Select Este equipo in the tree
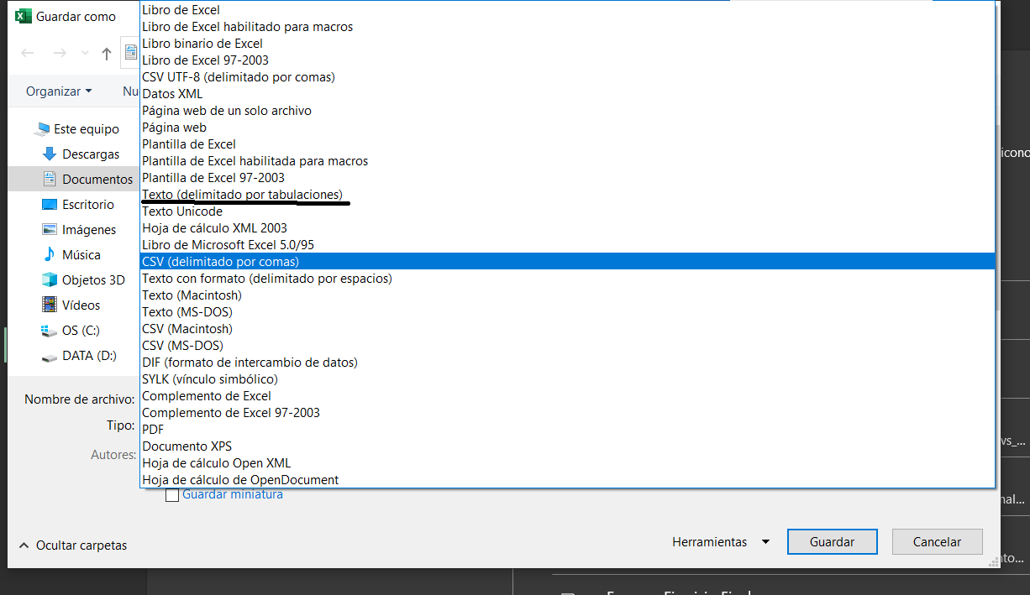 [x=86, y=129]
